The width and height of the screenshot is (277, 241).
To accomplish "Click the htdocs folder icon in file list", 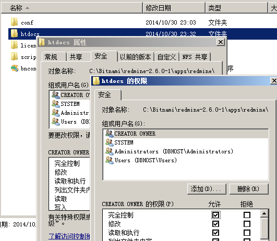I will tap(14, 33).
